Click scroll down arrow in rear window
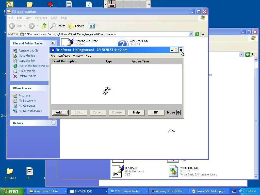This screenshot has width=260, height=195. [256, 177]
